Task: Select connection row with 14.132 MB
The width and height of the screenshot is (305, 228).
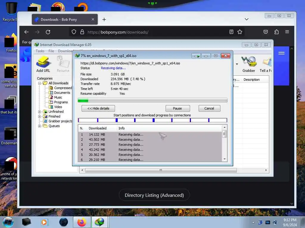Action: point(150,134)
